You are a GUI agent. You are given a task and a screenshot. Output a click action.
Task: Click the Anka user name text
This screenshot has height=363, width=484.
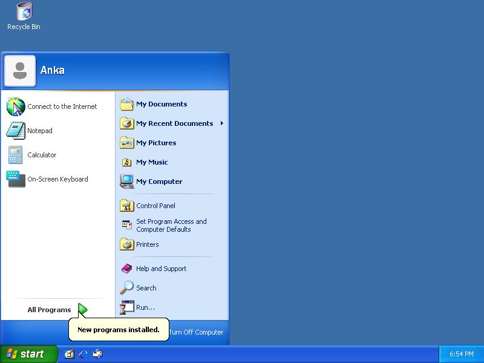tap(53, 70)
